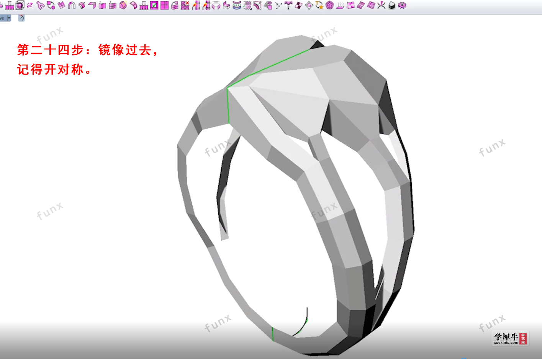Image resolution: width=542 pixels, height=359 pixels.
Task: Click the second of the two adjacent tilted mesh plane icons
Action: pyautogui.click(x=371, y=5)
